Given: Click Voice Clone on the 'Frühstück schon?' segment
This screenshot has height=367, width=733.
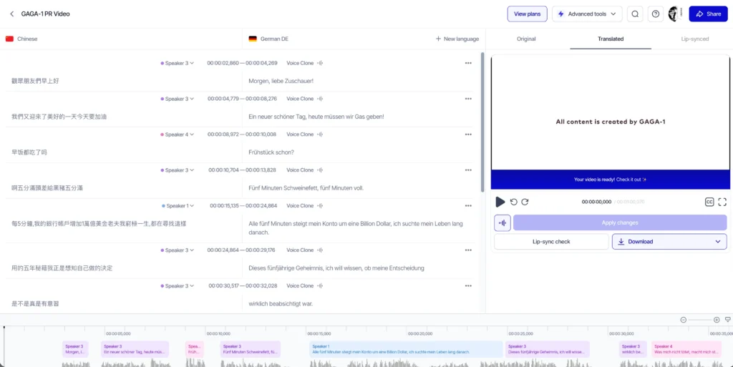Looking at the screenshot, I should point(300,134).
